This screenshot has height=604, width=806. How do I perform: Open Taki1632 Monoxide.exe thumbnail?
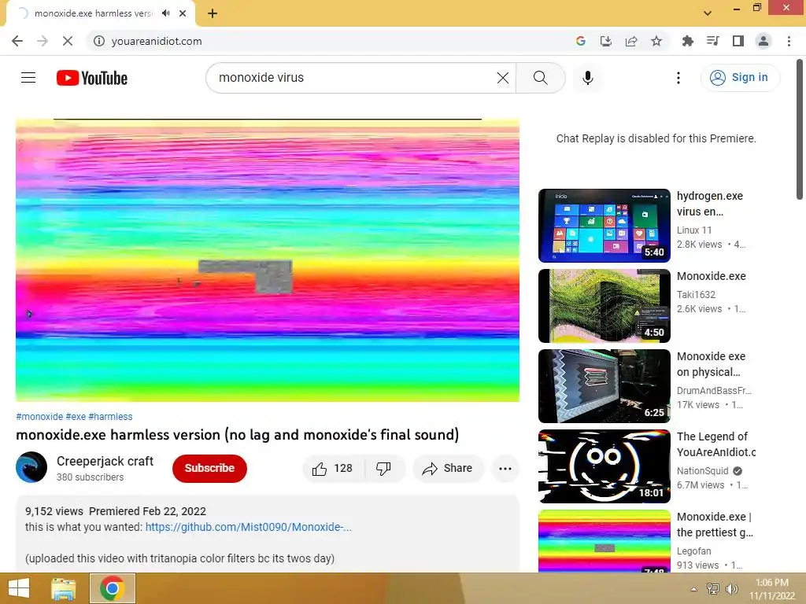coord(604,306)
